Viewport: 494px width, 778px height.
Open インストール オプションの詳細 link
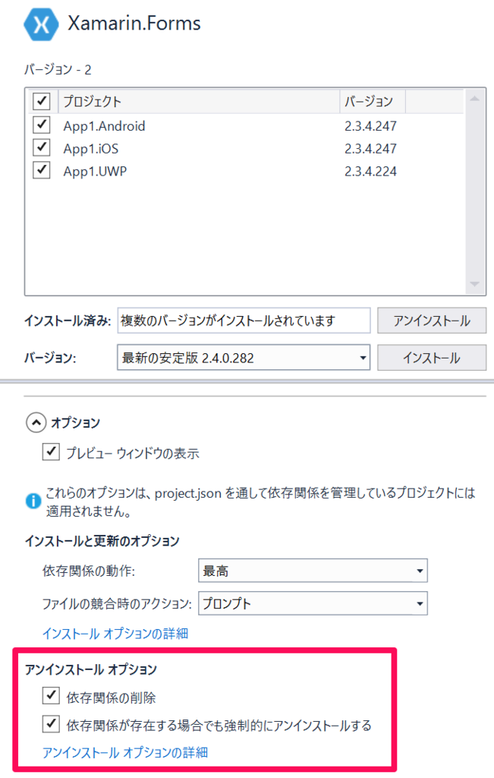coord(115,634)
